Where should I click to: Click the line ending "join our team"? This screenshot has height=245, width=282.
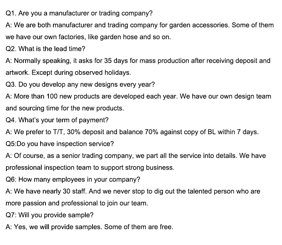coord(77,203)
